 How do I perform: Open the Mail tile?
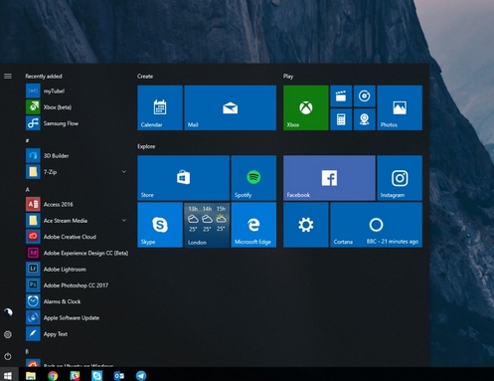pyautogui.click(x=231, y=107)
